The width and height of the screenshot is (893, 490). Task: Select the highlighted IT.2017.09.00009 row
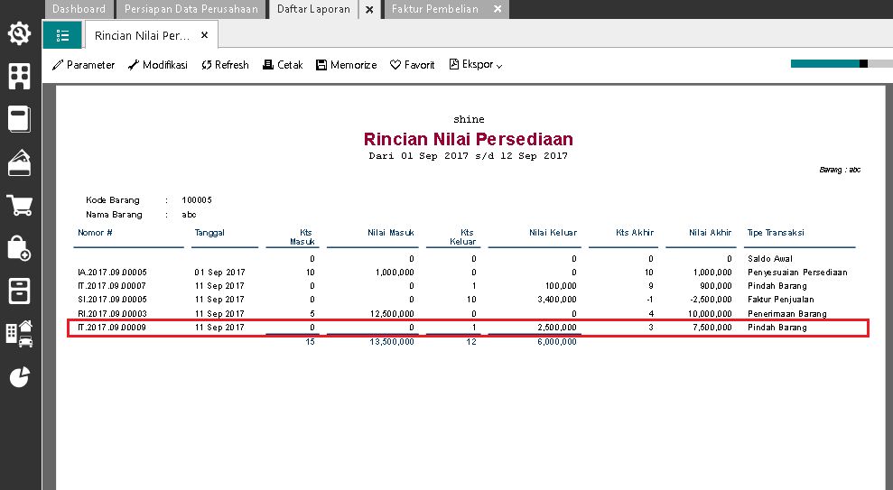468,328
